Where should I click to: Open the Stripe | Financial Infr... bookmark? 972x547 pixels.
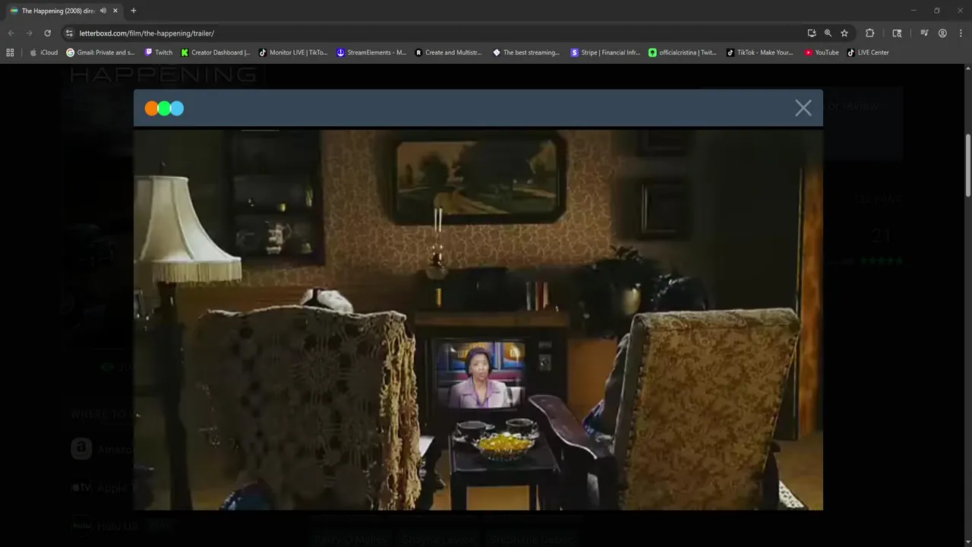605,52
